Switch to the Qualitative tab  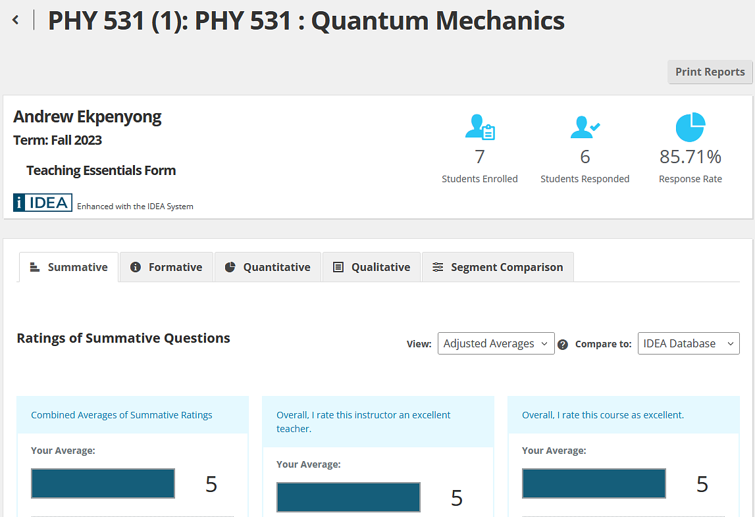(372, 267)
